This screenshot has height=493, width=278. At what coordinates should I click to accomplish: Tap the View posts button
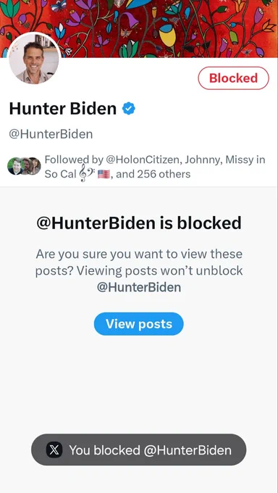coord(138,324)
